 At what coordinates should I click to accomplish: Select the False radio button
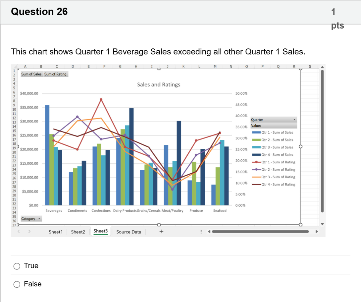[17, 284]
